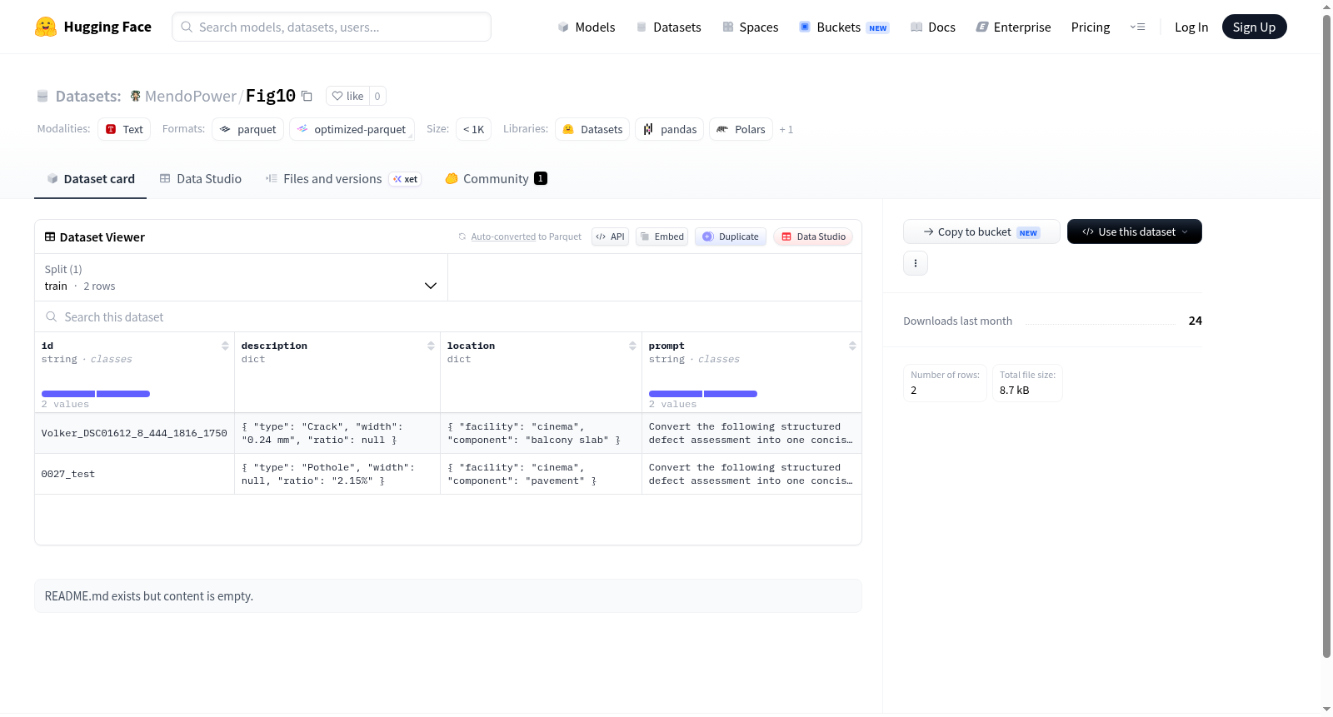Click the prompt column distribution bar
The height and width of the screenshot is (717, 1333).
[x=703, y=394]
